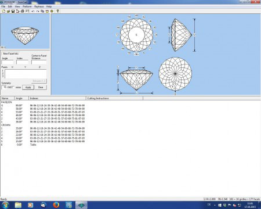Click the Apply button
Screen dimensions: 261x209
click(x=28, y=87)
